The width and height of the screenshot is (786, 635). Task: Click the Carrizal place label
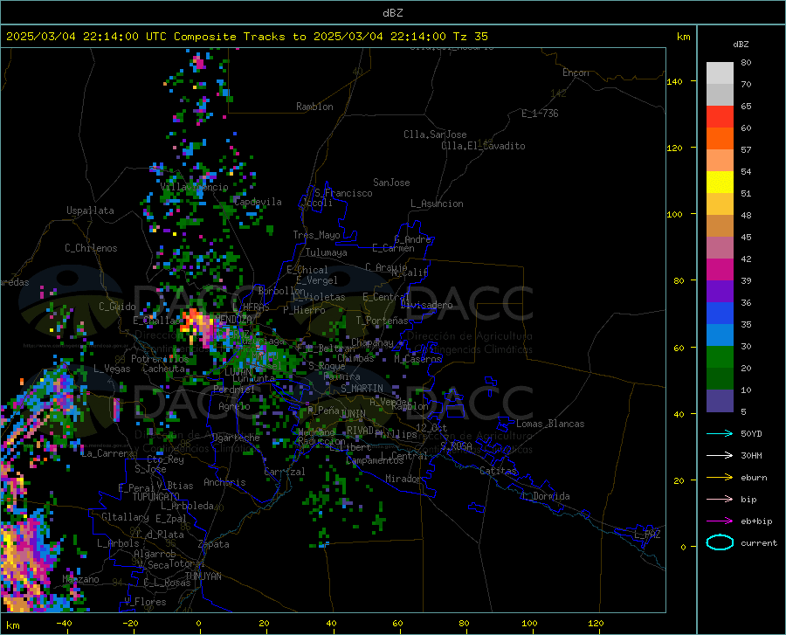point(285,472)
